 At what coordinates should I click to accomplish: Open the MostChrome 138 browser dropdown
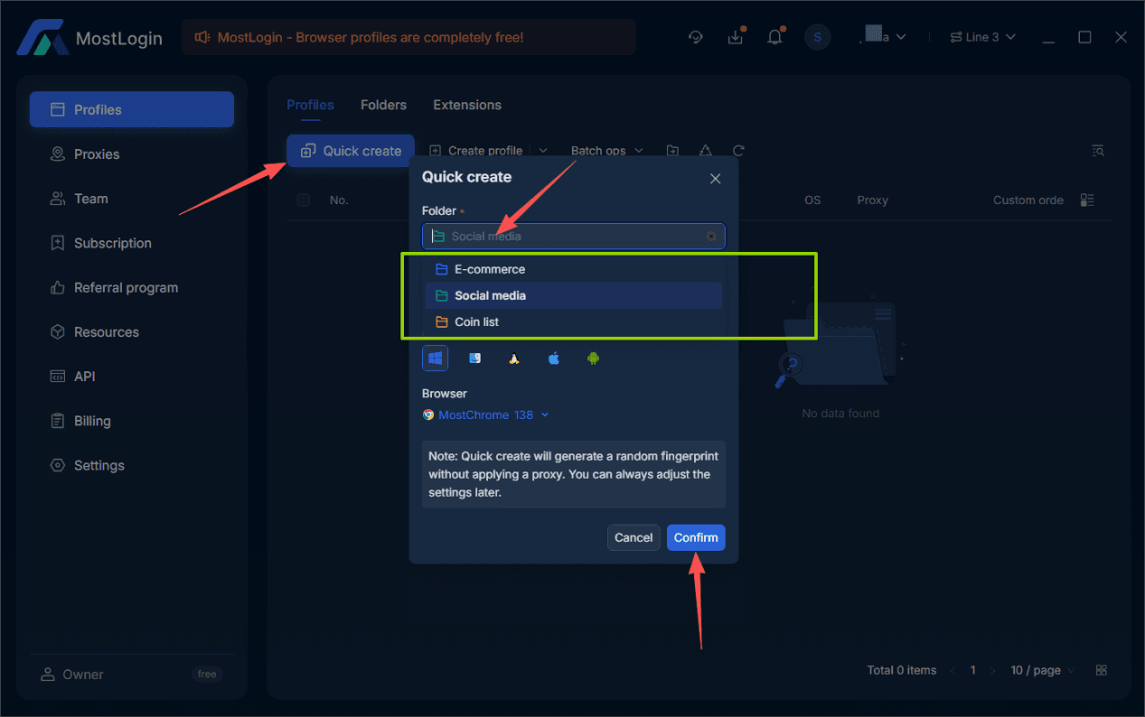point(486,415)
